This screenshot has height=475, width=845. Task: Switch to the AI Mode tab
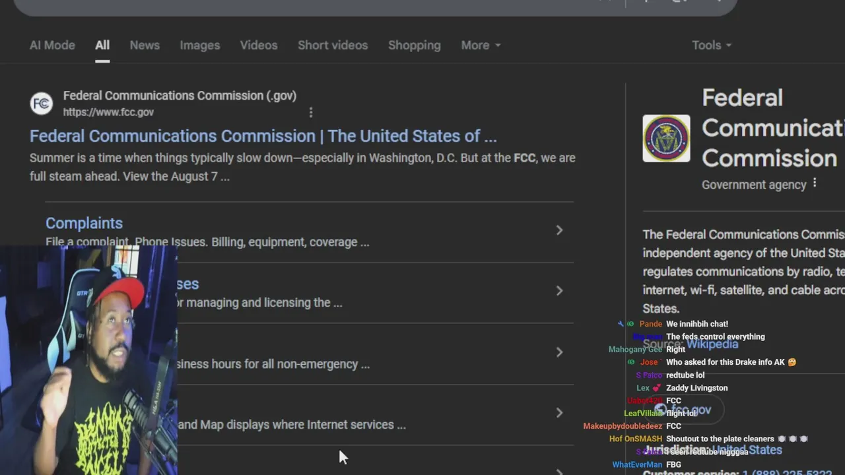52,45
